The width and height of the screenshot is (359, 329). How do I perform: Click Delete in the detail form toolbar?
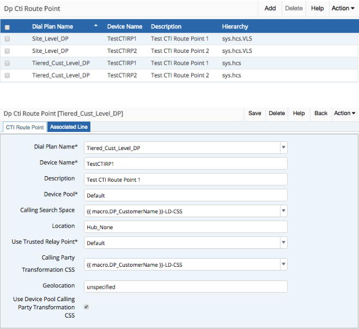pos(277,113)
